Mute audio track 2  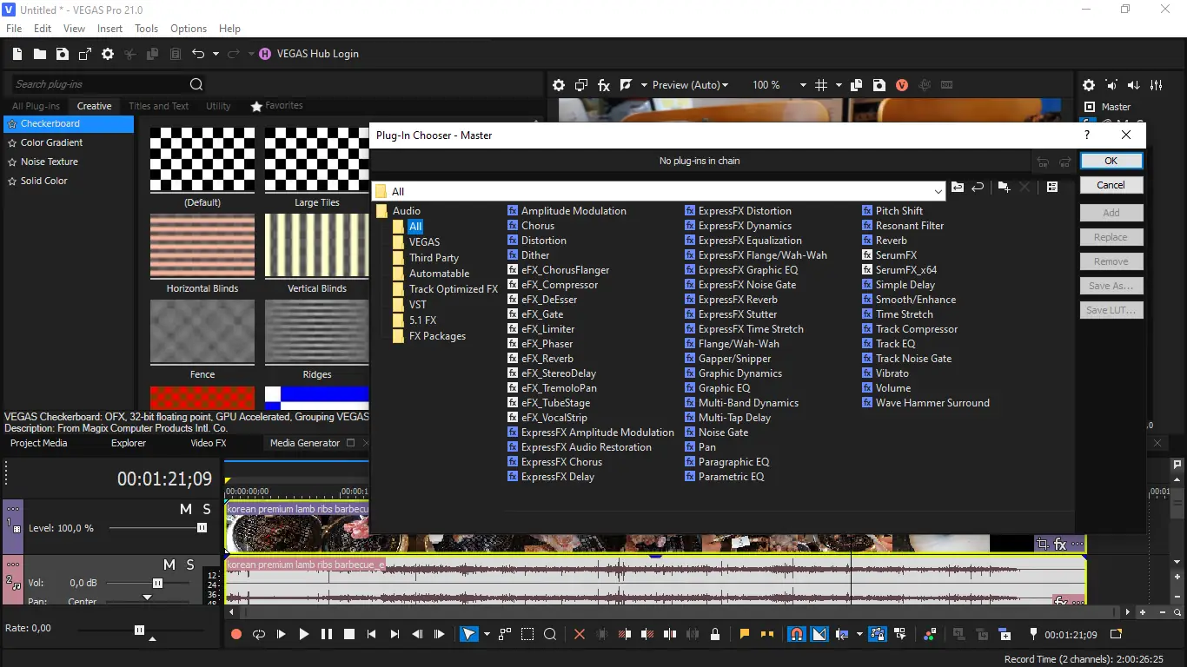[170, 565]
